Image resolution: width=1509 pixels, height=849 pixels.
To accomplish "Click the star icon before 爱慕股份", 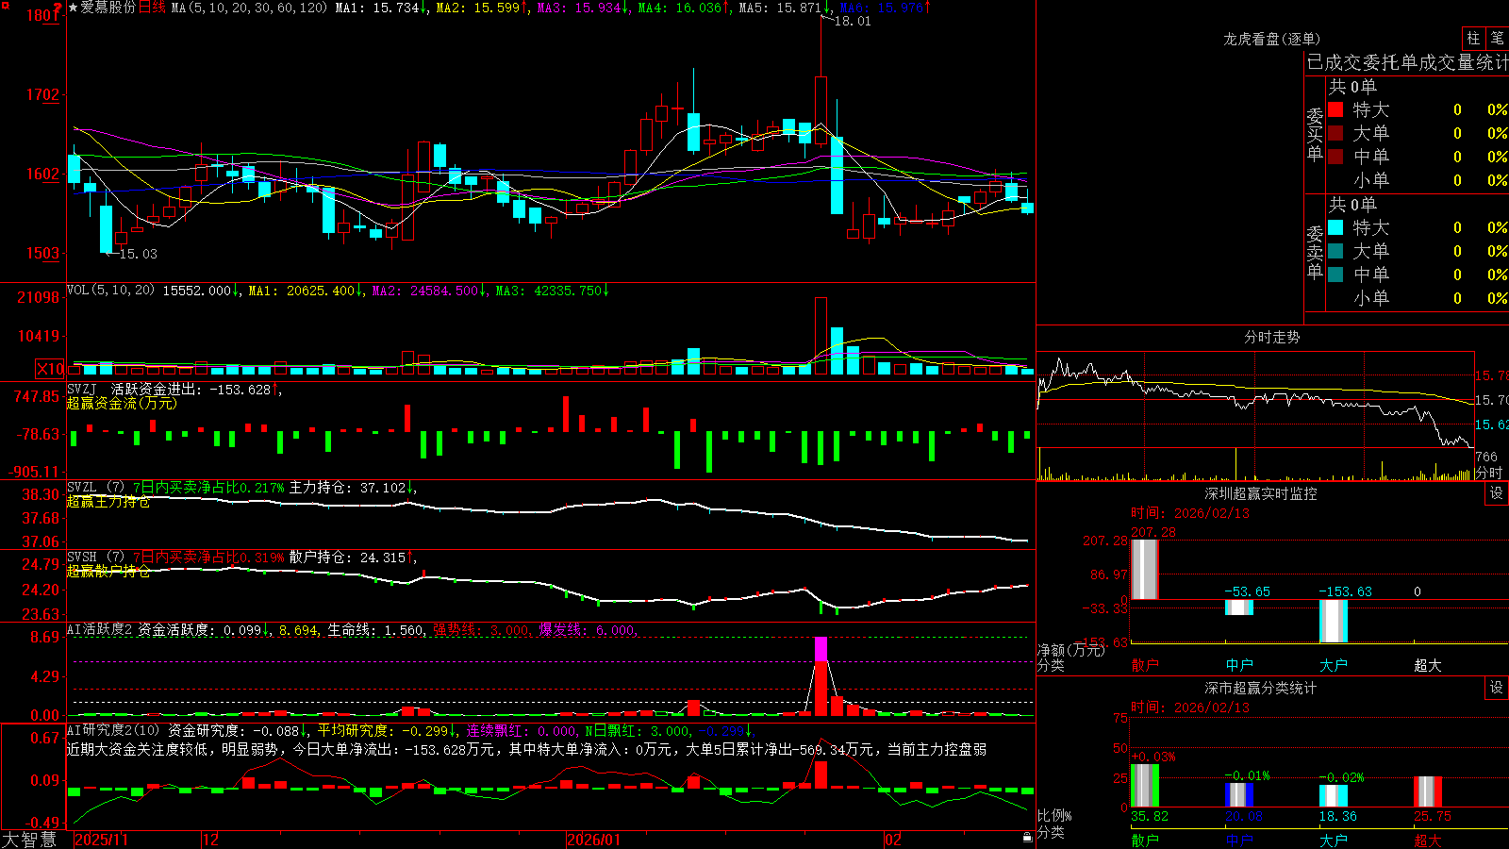I will [x=74, y=8].
